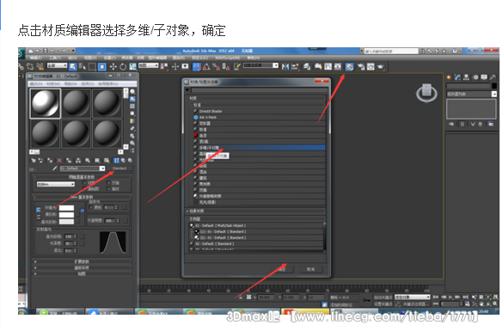The height and width of the screenshot is (331, 503).
Task: Select DirectX Shader material entry
Action: click(259, 111)
